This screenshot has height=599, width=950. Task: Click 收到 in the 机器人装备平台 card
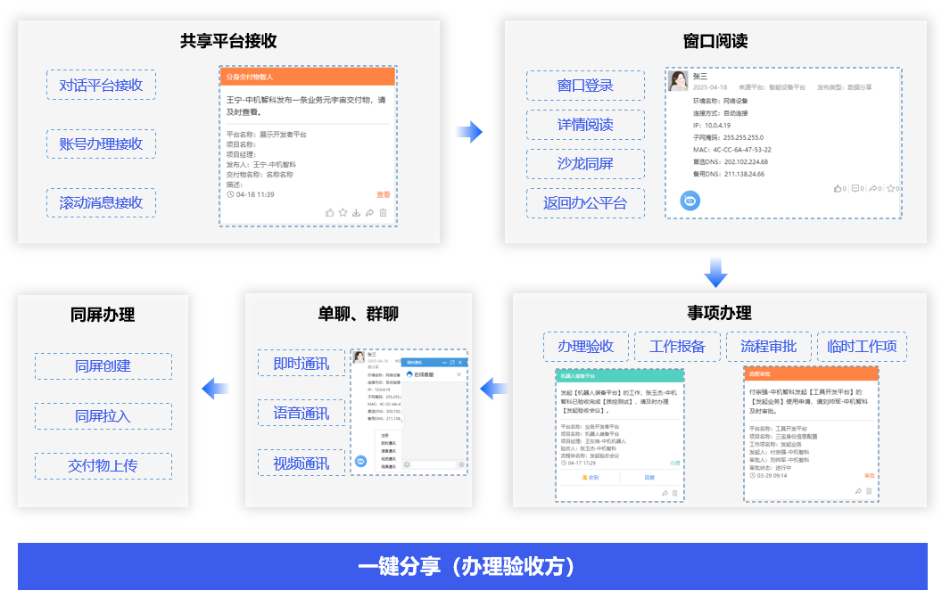[x=590, y=478]
